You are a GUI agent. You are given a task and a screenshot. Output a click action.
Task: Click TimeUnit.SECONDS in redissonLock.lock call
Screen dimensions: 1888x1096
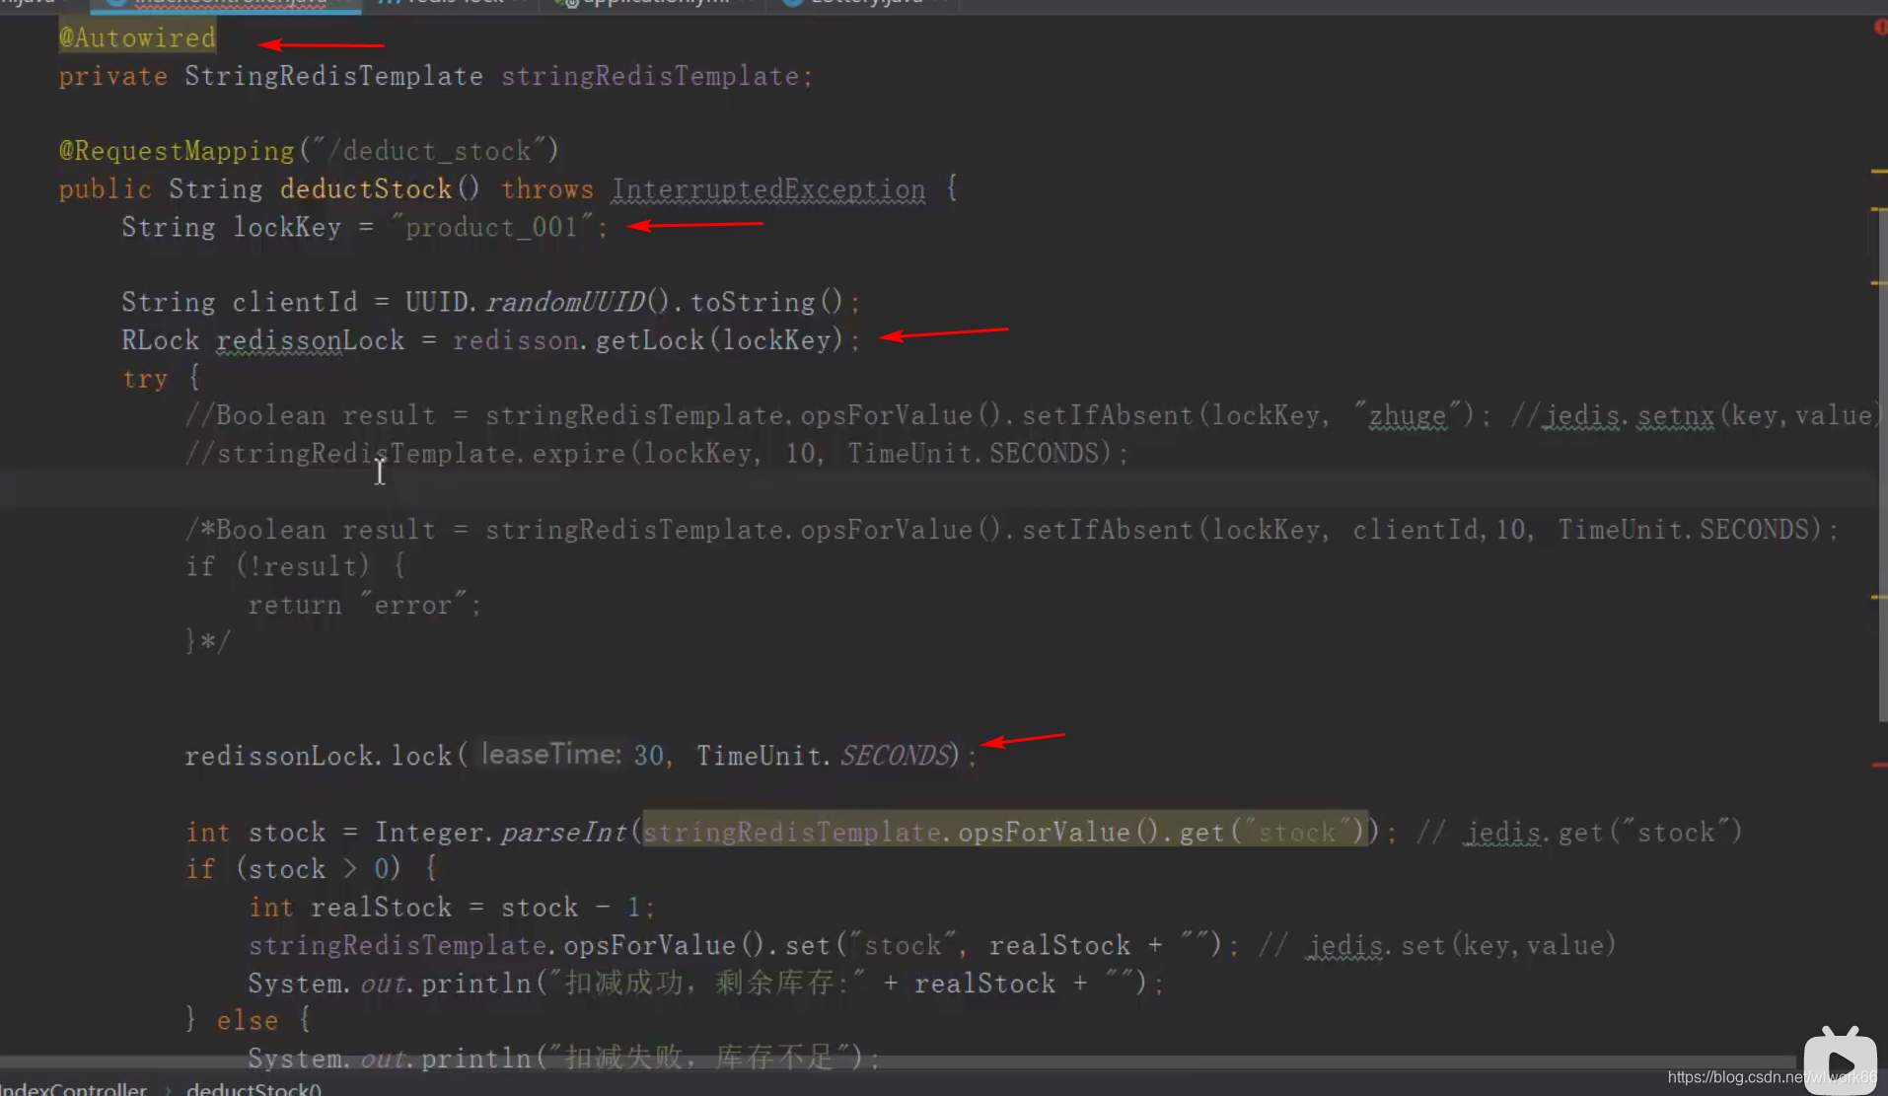point(823,755)
